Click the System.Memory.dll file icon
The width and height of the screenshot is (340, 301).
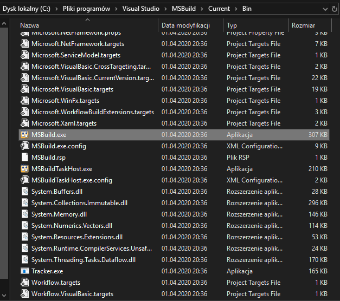point(25,214)
